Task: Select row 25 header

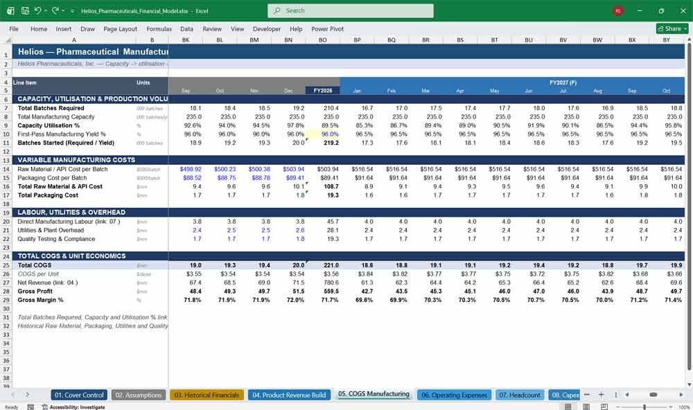Action: 6,265
